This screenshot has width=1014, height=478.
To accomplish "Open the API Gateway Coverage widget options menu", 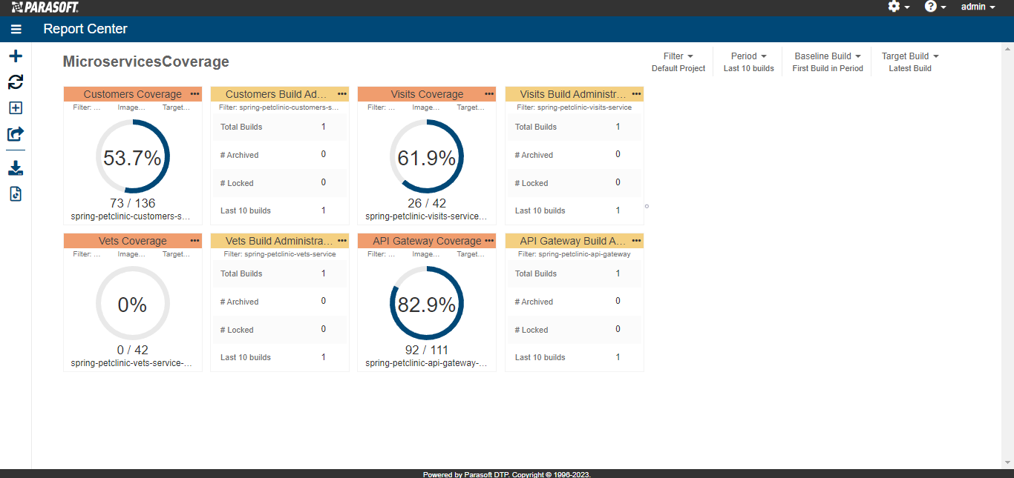I will (x=489, y=241).
